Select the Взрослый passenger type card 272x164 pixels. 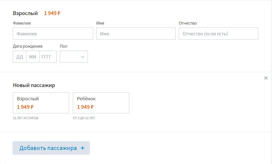pos(41,103)
